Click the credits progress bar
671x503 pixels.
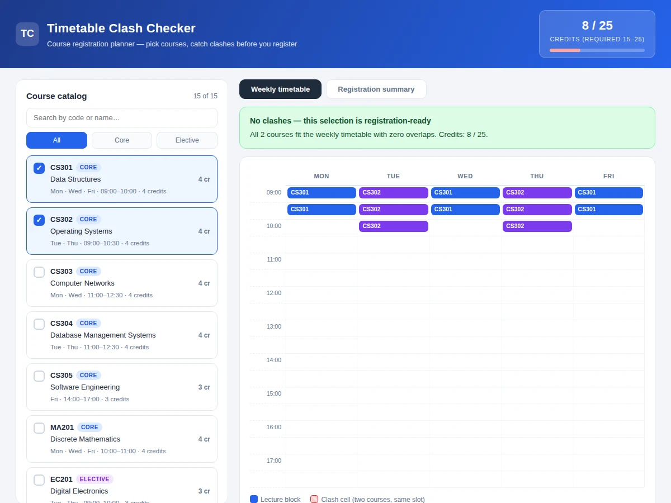point(597,50)
